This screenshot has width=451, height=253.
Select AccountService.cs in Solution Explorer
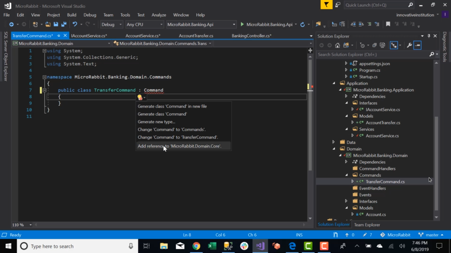tap(382, 136)
